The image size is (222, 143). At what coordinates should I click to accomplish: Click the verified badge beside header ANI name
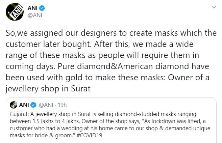(x=42, y=8)
